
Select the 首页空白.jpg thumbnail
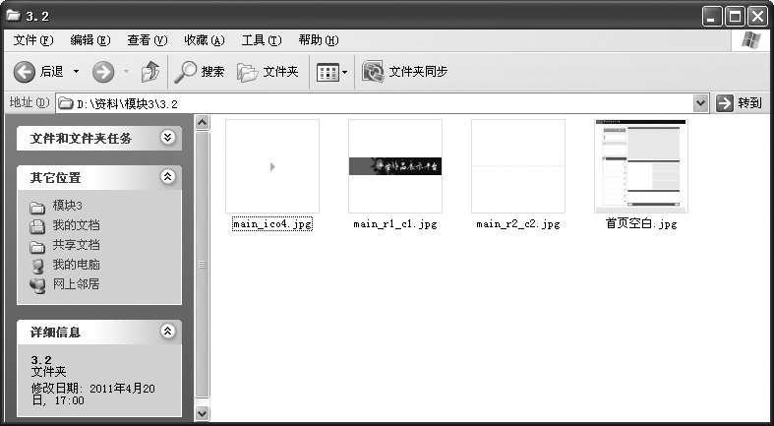click(x=641, y=166)
